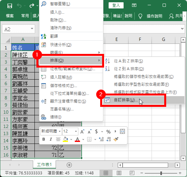Click the Format Painter brush icon
The height and width of the screenshot is (177, 187).
tap(116, 139)
